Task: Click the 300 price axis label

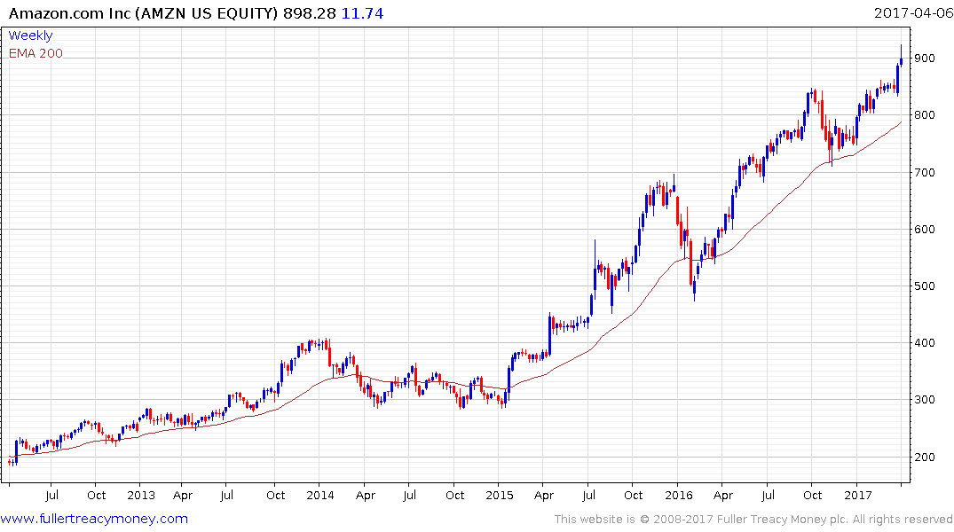Action: 924,400
